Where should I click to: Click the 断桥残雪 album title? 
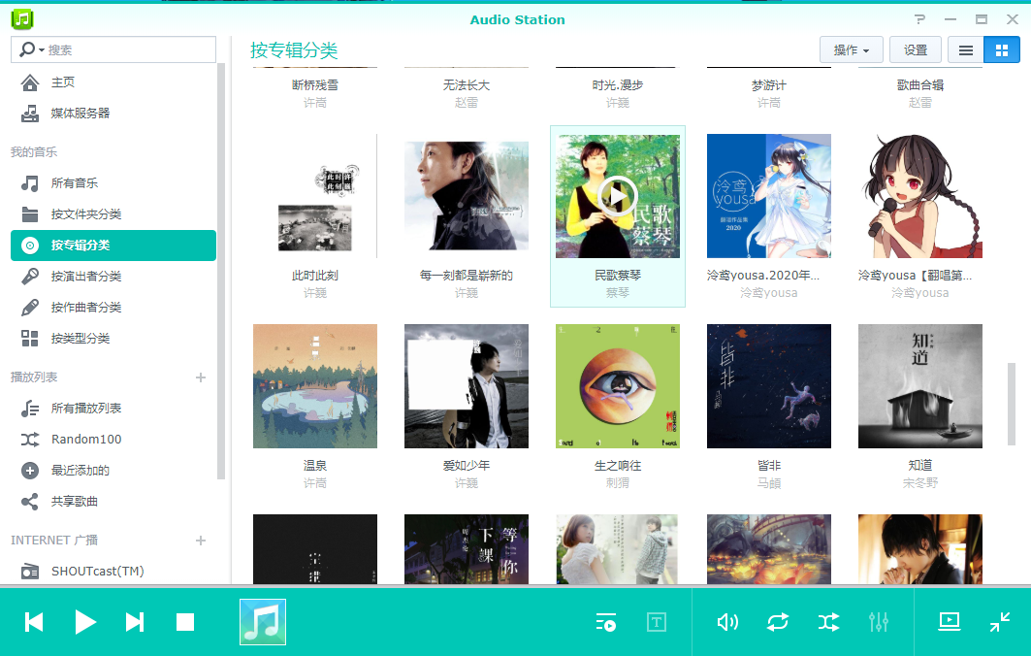click(x=315, y=84)
